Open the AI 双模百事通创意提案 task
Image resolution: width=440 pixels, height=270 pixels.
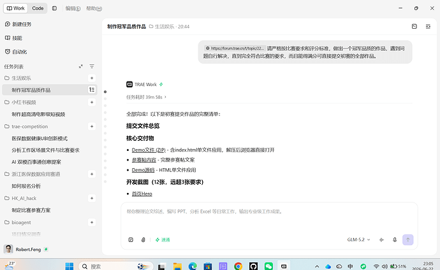point(36,162)
